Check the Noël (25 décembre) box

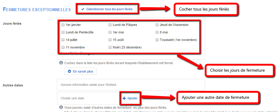tap(110, 47)
